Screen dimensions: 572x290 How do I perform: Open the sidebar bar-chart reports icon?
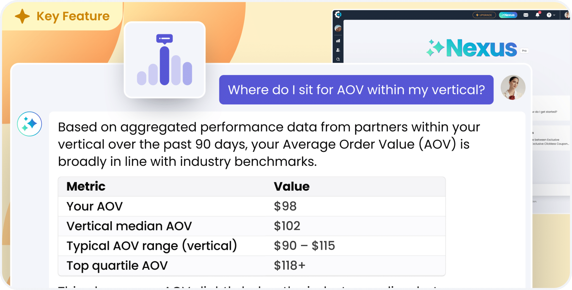338,41
